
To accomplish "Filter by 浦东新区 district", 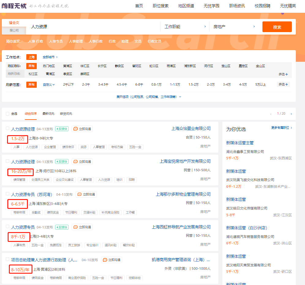I will 190,66.
